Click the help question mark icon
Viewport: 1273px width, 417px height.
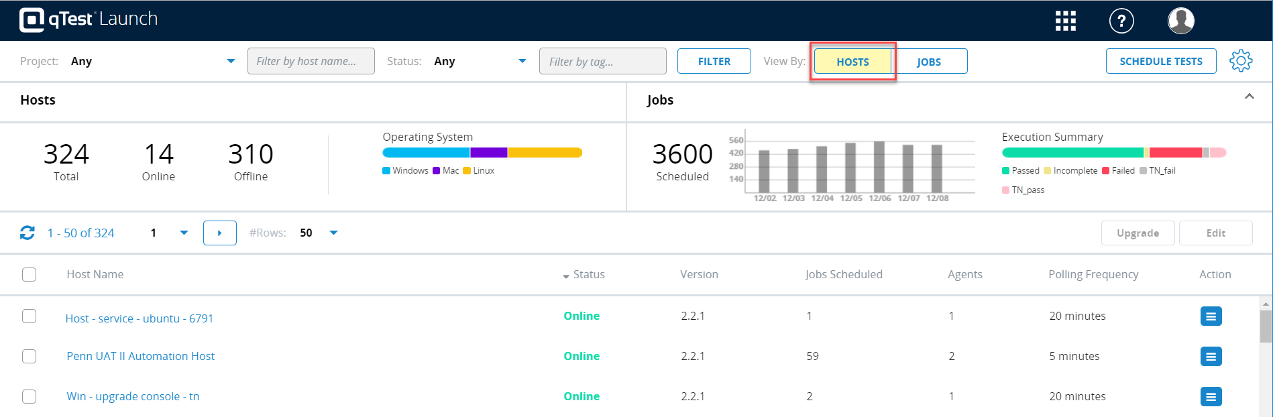pos(1121,21)
